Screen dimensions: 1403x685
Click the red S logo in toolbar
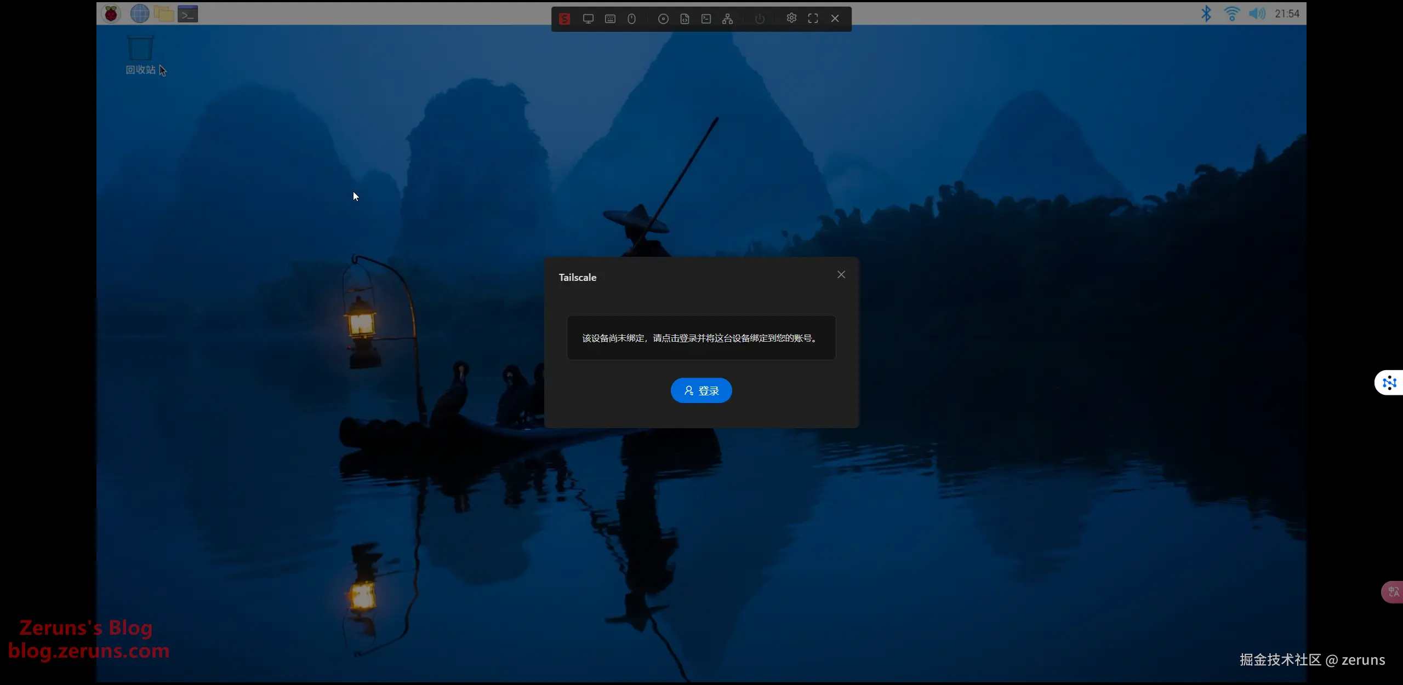(x=564, y=19)
